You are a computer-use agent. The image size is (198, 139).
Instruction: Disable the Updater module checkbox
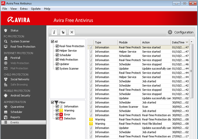click(57, 64)
